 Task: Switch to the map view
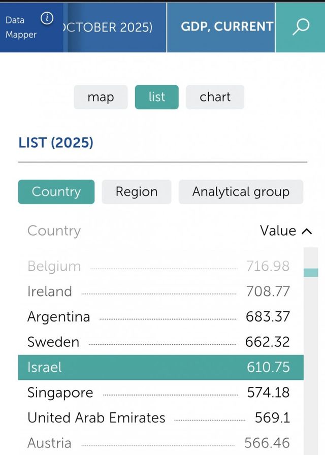pos(101,97)
